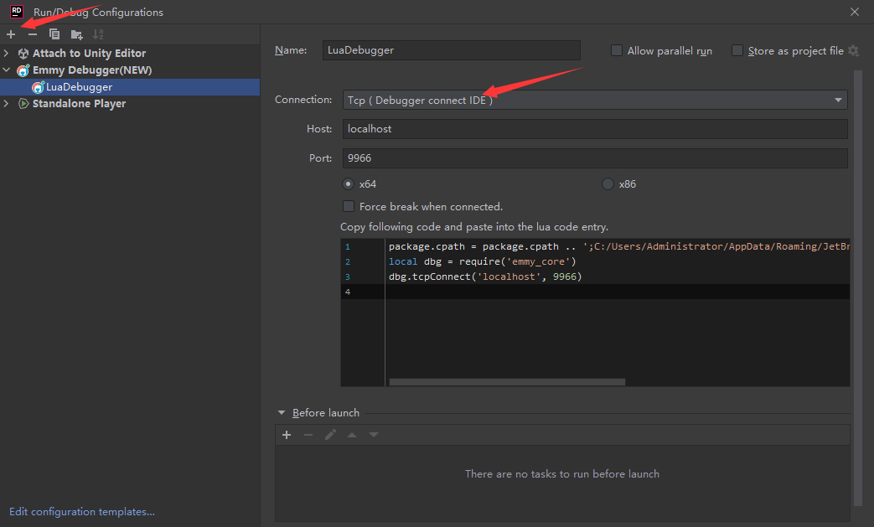874x527 pixels.
Task: Expand Standalone Player
Action: (7, 103)
